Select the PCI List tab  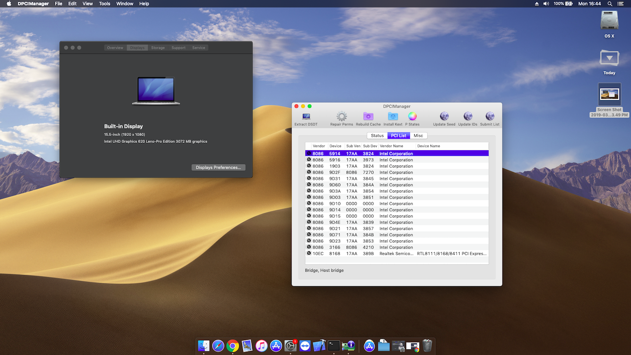[x=399, y=135]
